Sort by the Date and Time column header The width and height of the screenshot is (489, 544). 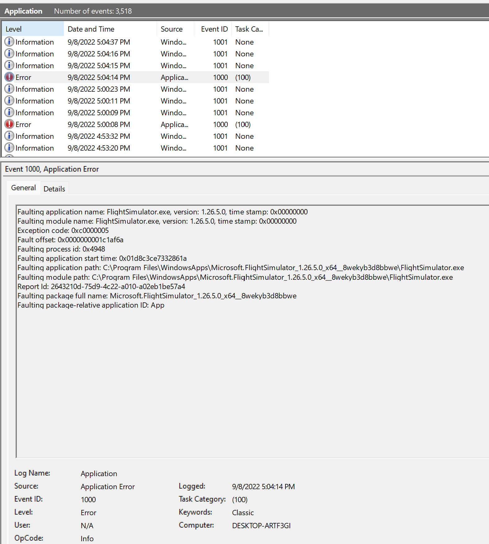(x=110, y=29)
